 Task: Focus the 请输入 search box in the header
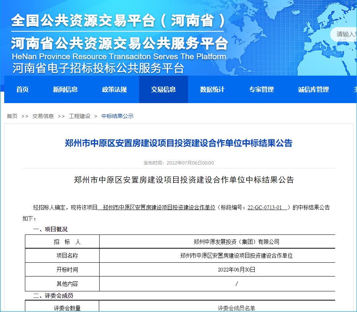(x=346, y=34)
